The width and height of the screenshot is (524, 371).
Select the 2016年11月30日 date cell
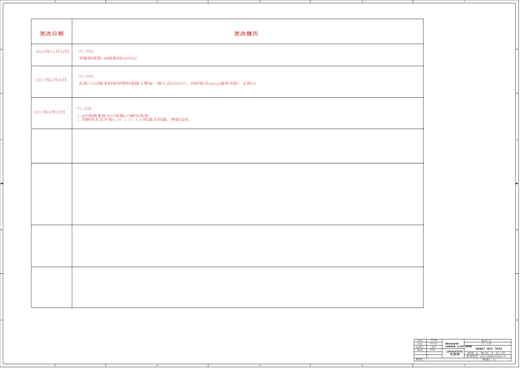52,51
